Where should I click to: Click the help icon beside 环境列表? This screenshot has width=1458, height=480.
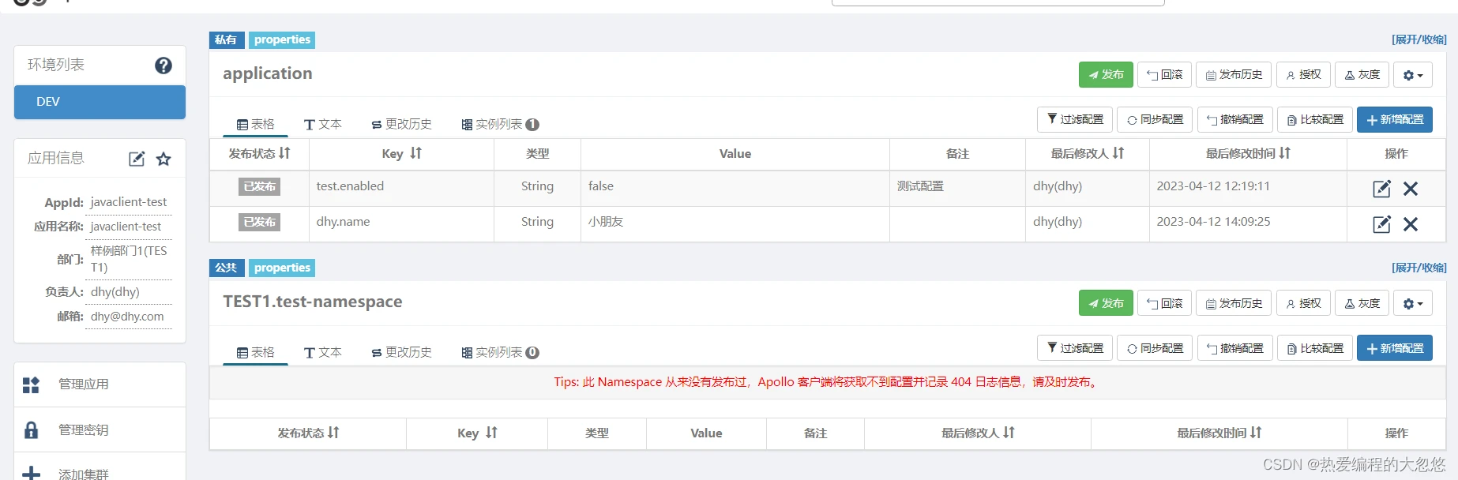pyautogui.click(x=163, y=66)
